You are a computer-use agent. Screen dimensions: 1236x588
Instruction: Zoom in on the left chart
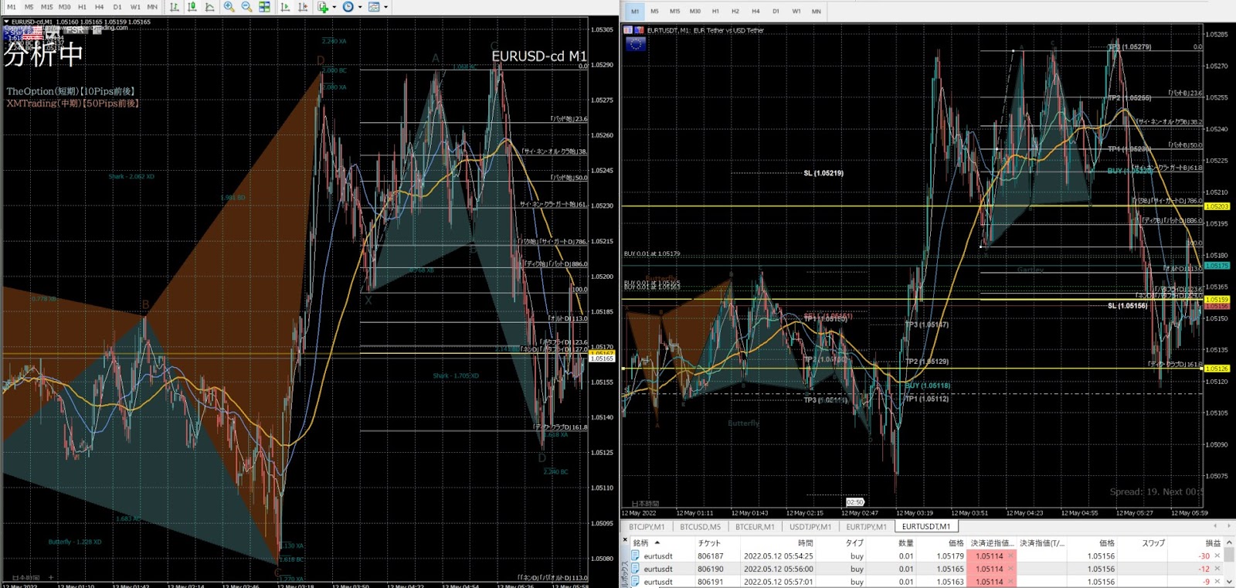229,7
